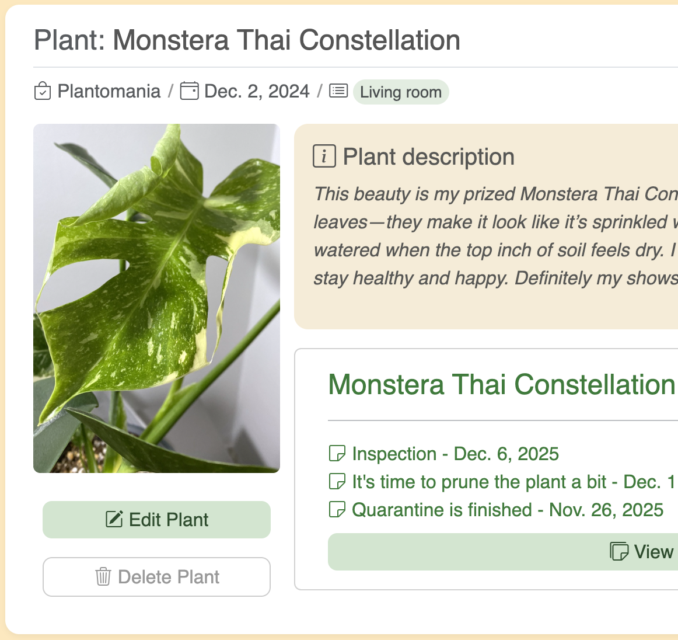Screen dimensions: 678x640
Task: Click the info icon beside Plant description
Action: (x=324, y=156)
